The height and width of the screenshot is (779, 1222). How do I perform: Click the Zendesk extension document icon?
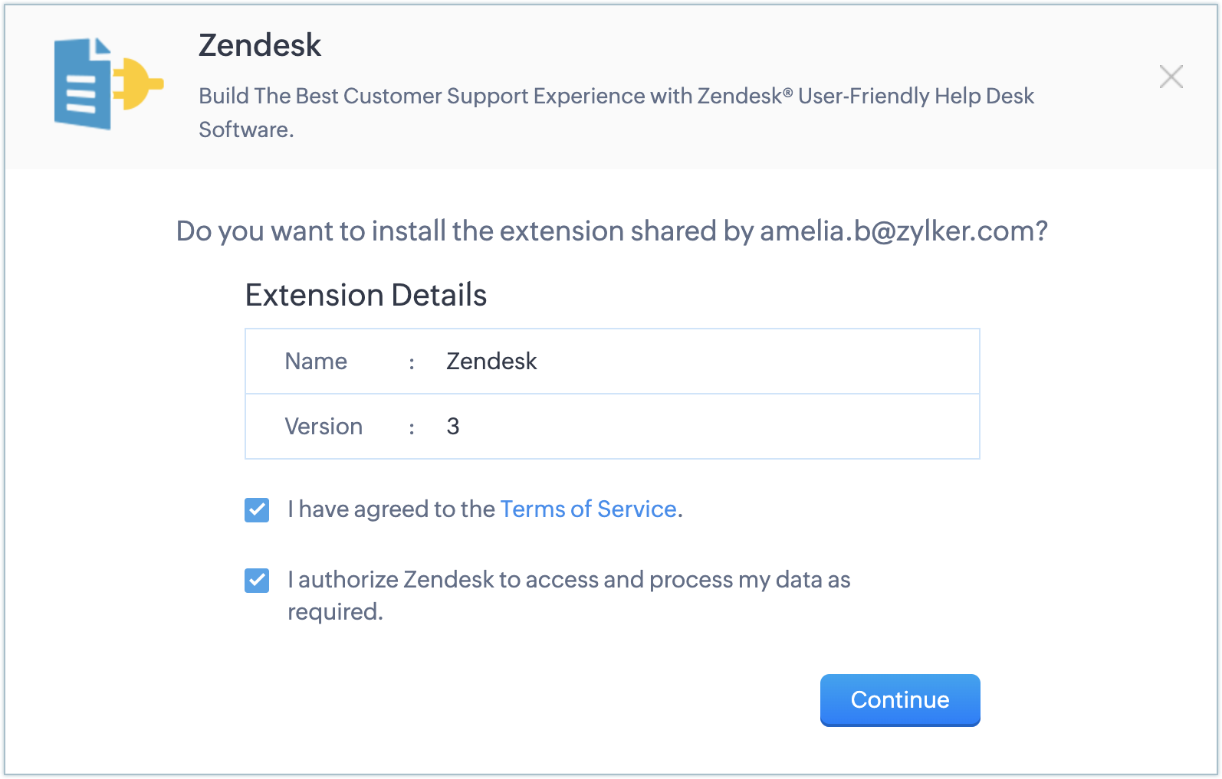coord(81,84)
